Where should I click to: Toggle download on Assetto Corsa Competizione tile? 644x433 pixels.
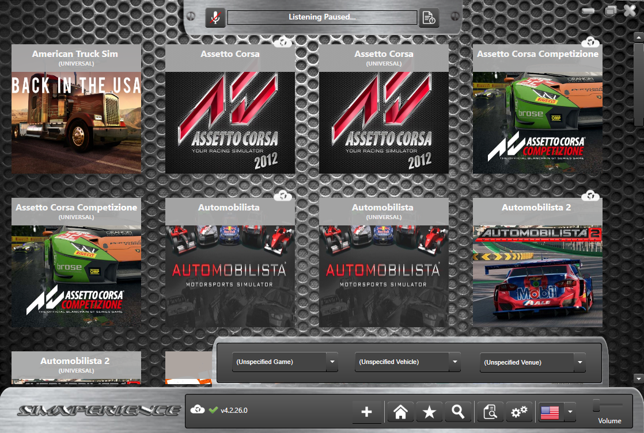click(x=589, y=41)
